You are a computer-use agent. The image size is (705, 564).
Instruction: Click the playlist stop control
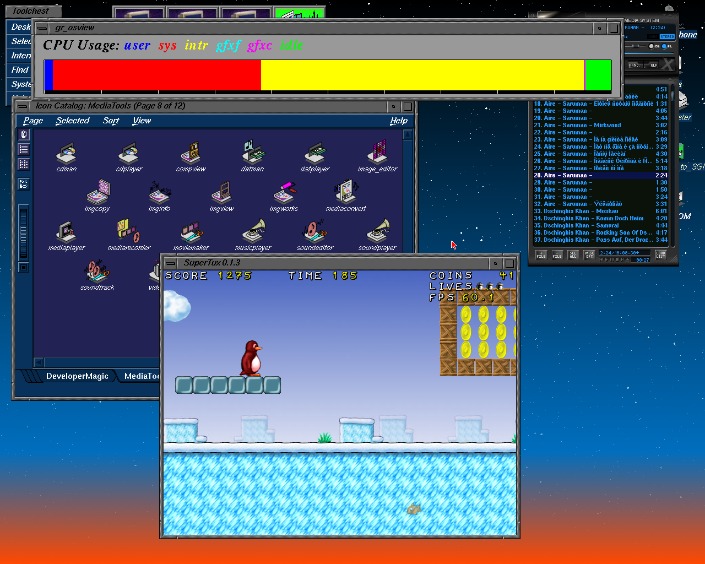pyautogui.click(x=617, y=260)
